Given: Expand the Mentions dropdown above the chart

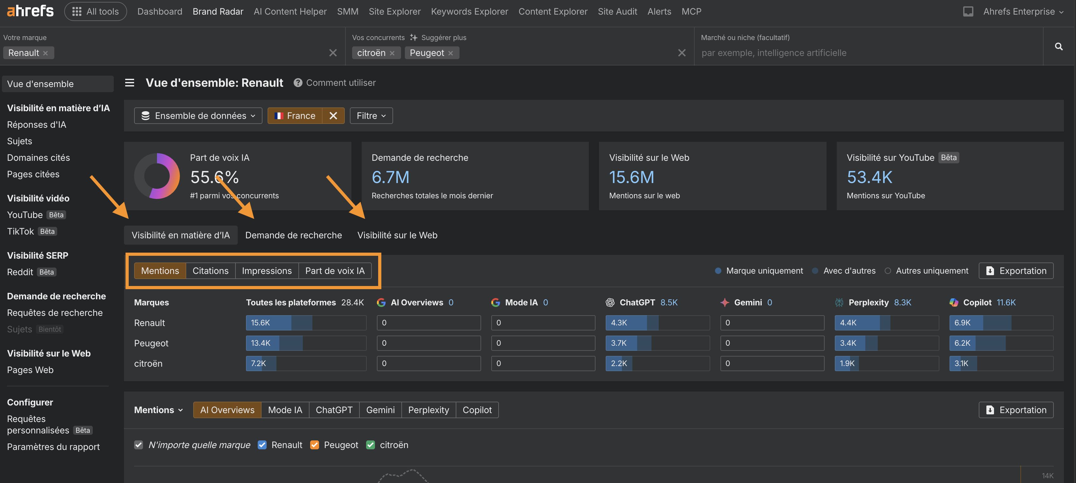Looking at the screenshot, I should click(158, 410).
